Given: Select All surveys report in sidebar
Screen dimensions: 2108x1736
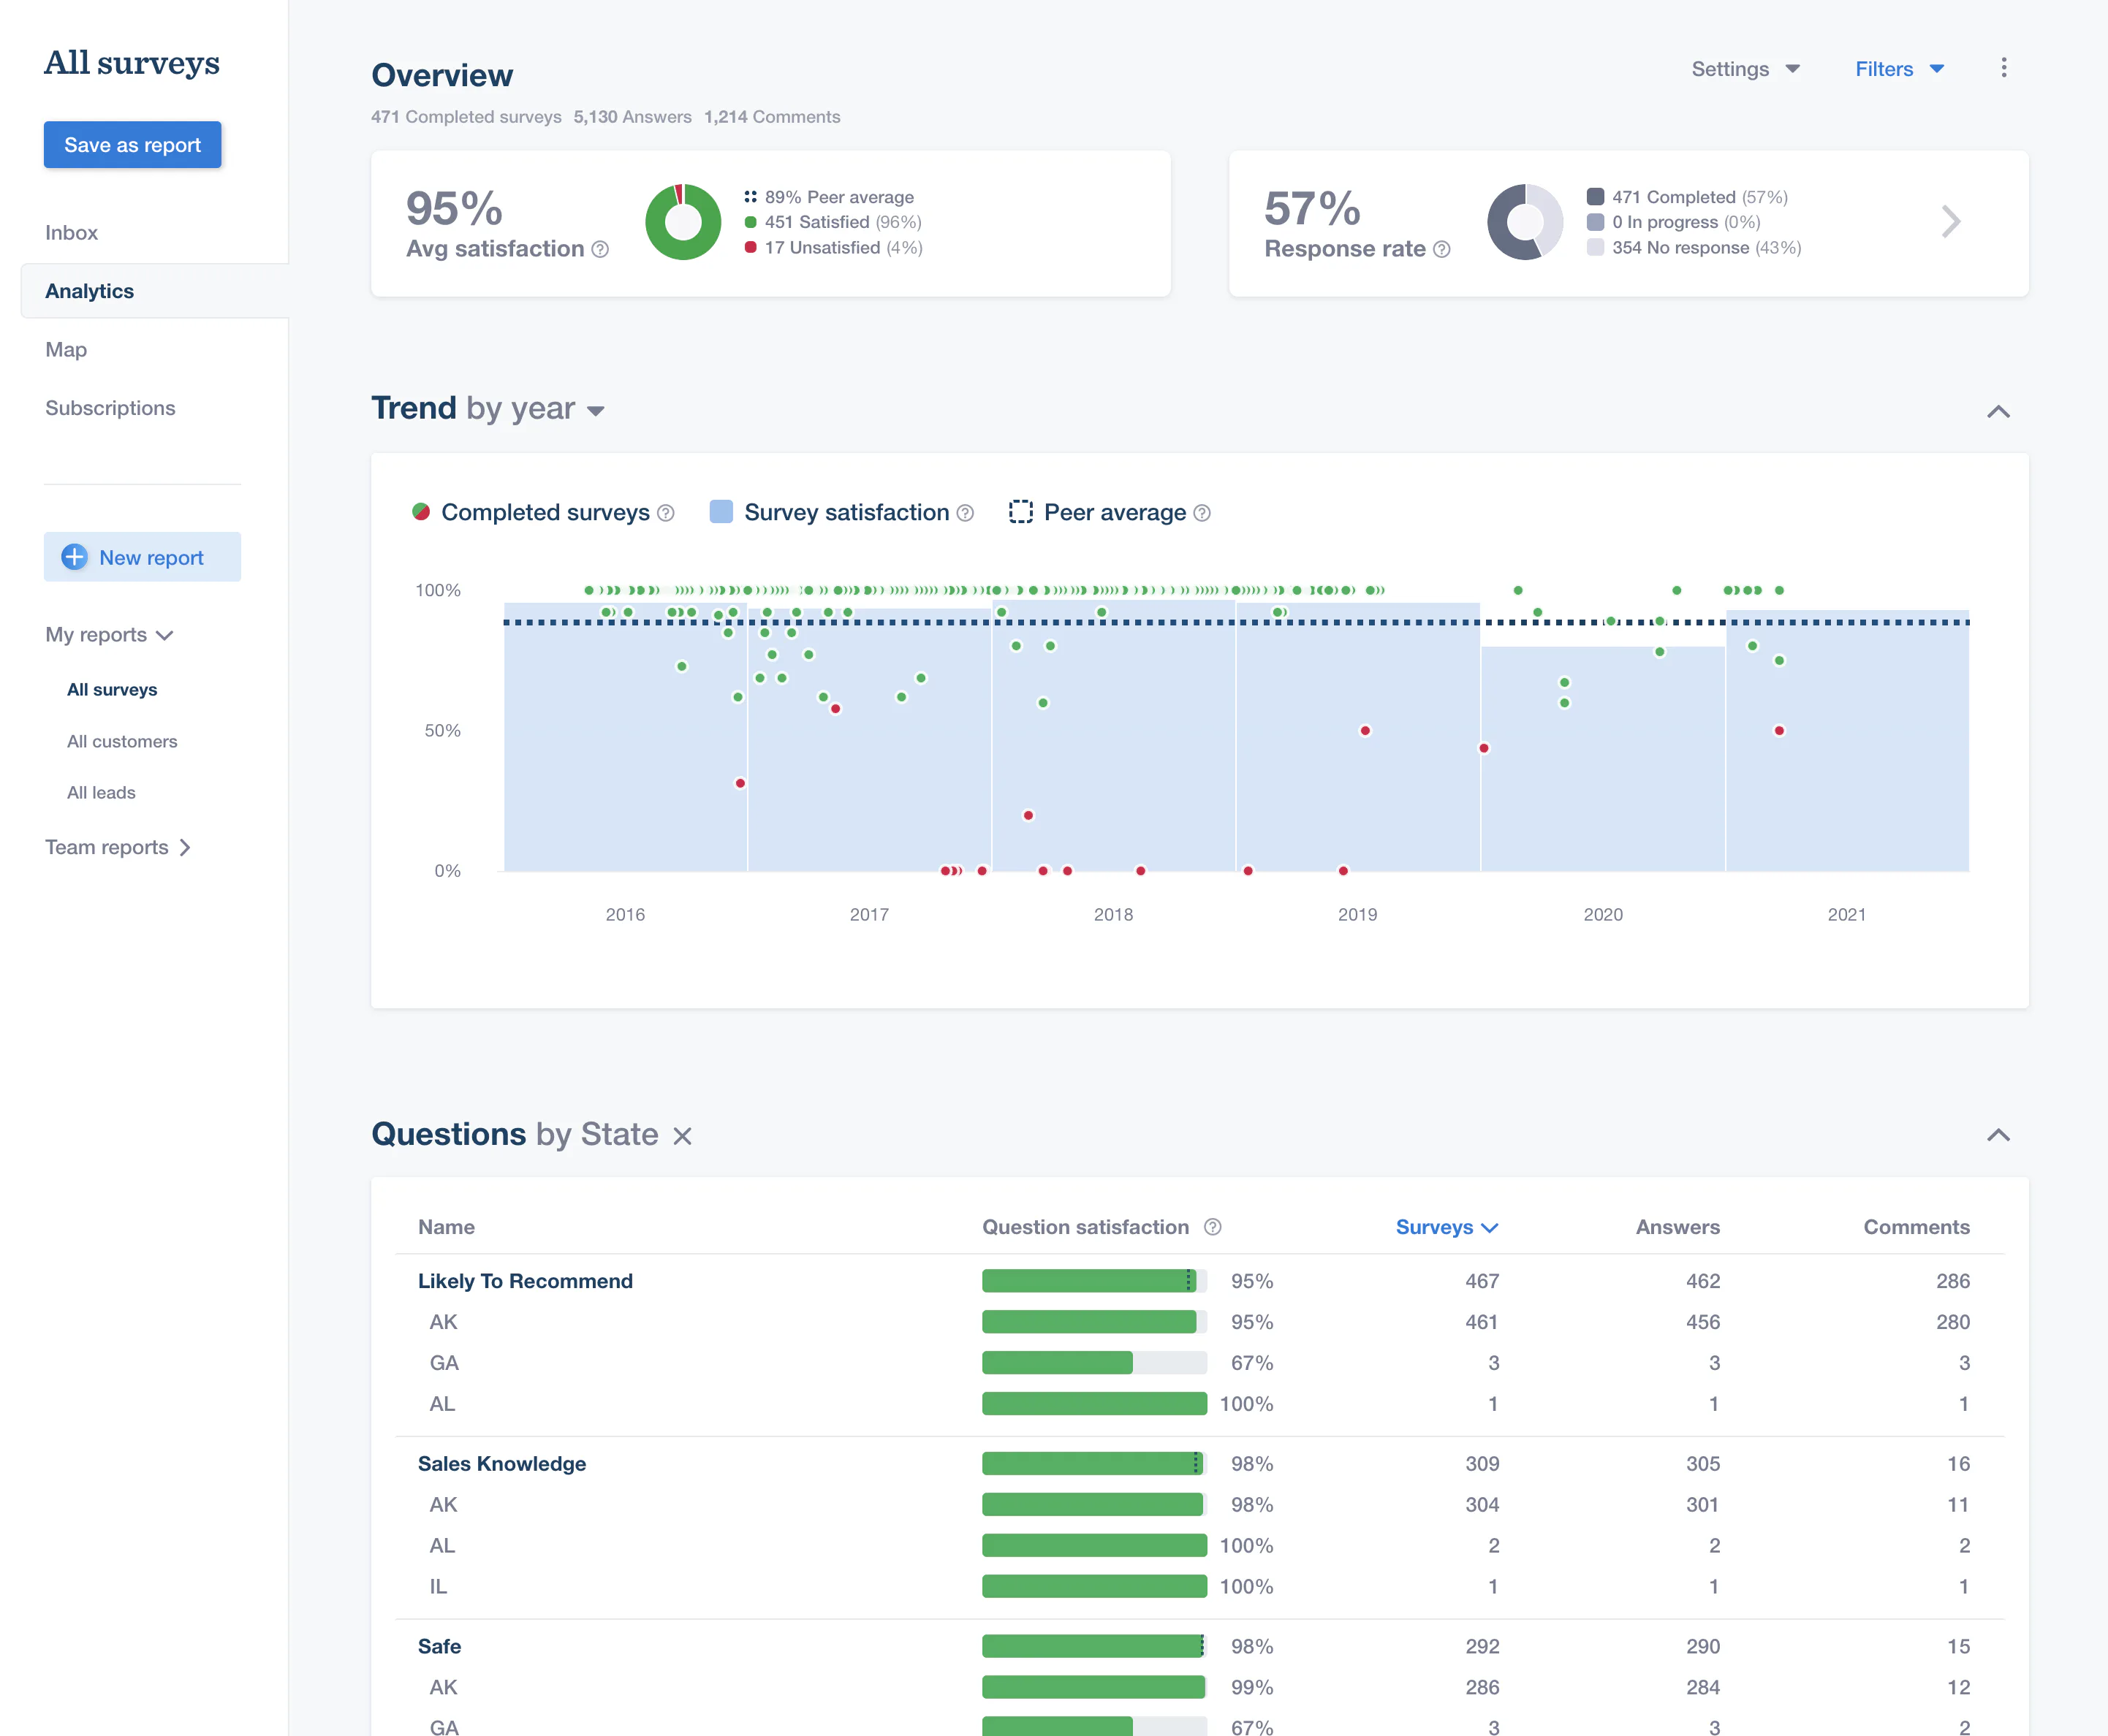Looking at the screenshot, I should 112,690.
